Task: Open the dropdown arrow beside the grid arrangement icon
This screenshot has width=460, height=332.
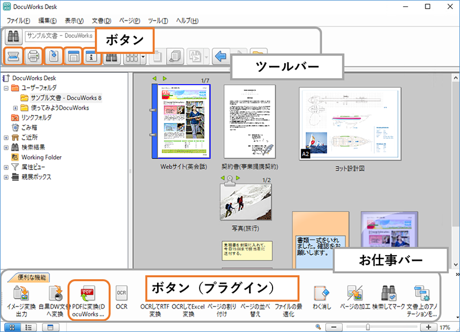Action: 143,57
